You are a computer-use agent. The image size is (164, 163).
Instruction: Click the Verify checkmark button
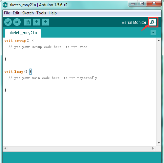pos(8,22)
